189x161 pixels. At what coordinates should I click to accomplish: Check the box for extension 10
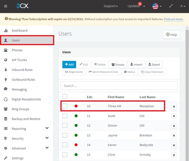tap(65, 106)
